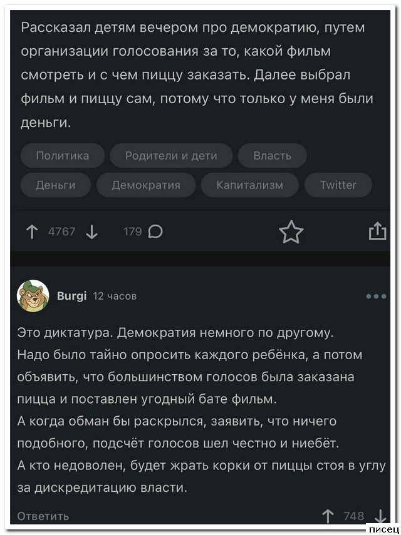Select the Twitter tag
401x535 pixels.
(338, 185)
